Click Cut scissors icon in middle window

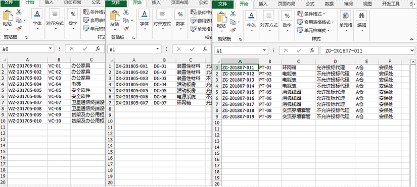(x=126, y=12)
